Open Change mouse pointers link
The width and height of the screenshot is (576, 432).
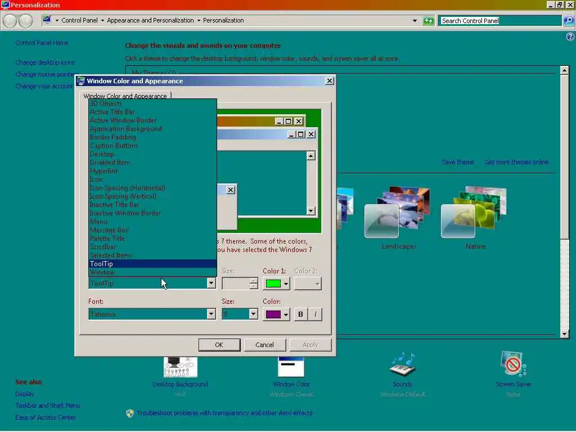click(46, 75)
